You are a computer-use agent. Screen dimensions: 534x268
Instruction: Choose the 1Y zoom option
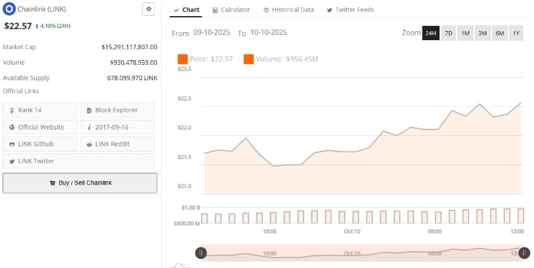pos(516,33)
